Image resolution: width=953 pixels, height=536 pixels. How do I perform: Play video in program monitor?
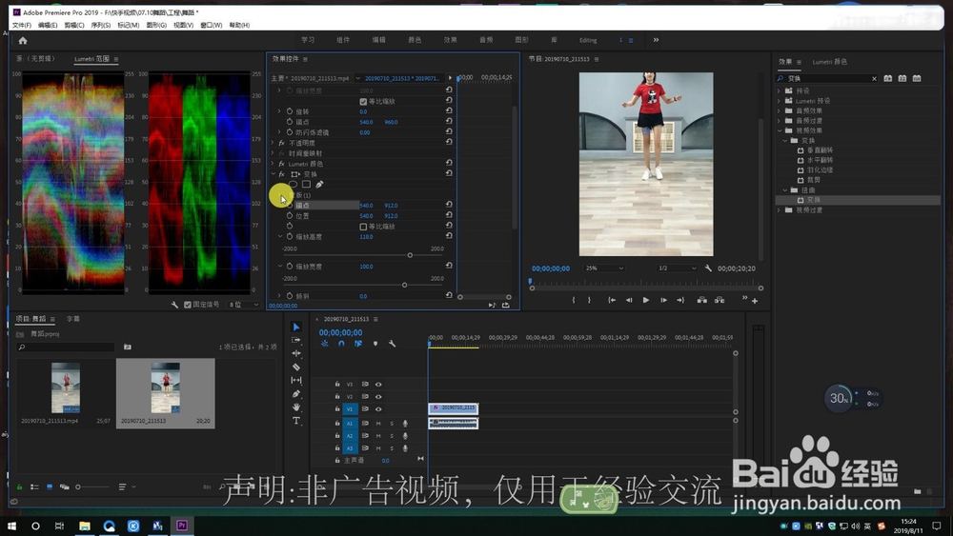[645, 300]
